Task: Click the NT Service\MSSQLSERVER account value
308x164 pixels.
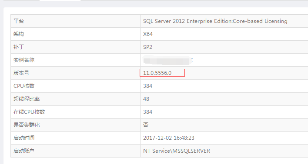Action: pyautogui.click(x=177, y=151)
